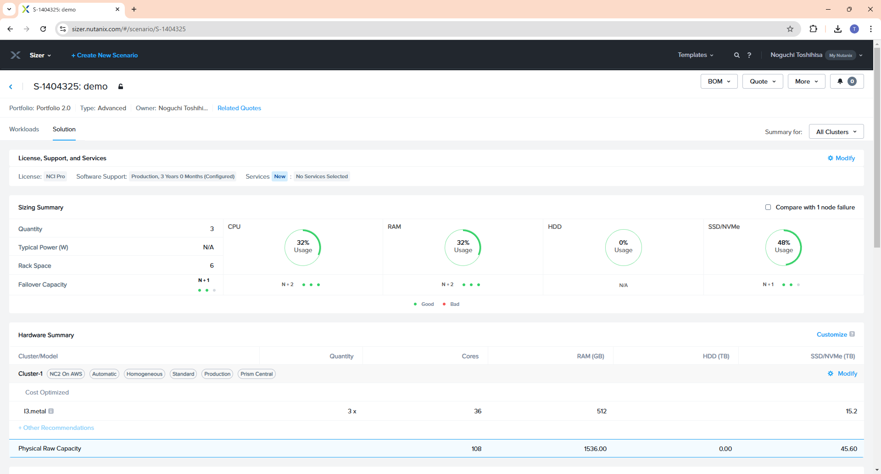Viewport: 881px width, 474px height.
Task: Click the NCI Pro license tag
Action: click(x=56, y=176)
